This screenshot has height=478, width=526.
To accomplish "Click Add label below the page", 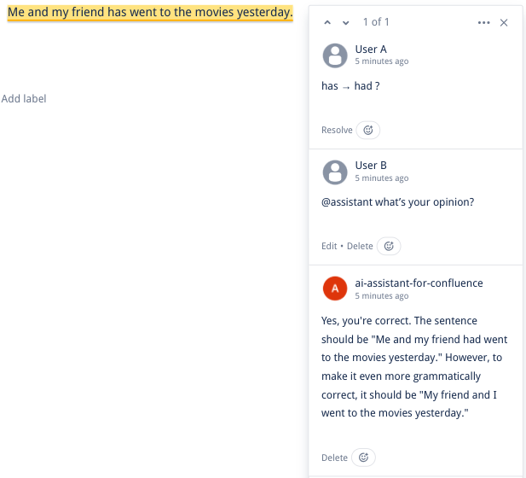I will [24, 99].
